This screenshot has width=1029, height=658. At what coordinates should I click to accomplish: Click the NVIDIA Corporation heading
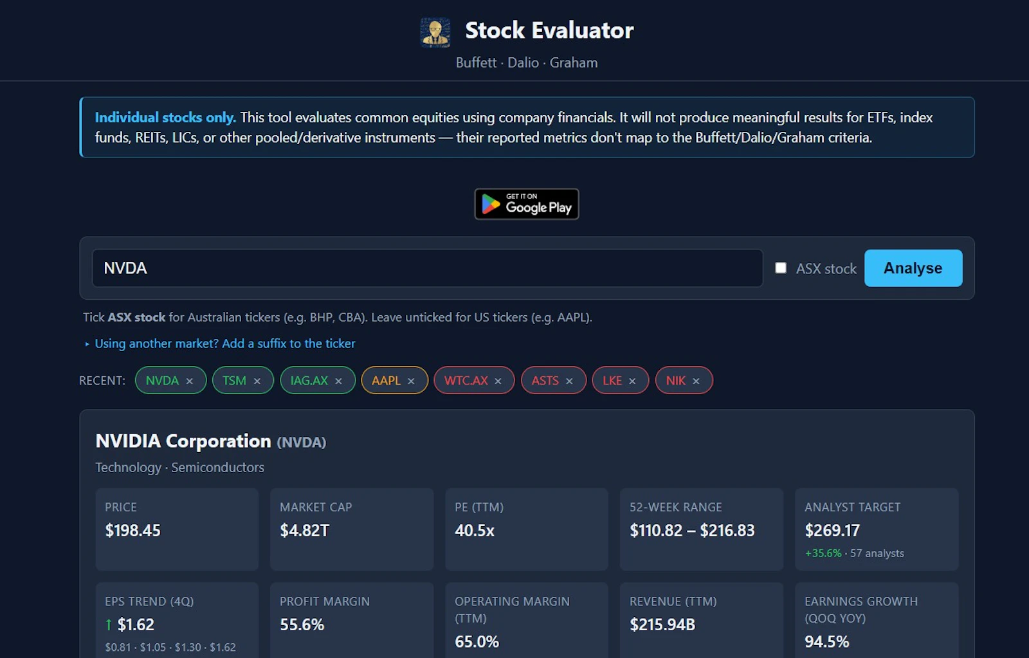[183, 441]
